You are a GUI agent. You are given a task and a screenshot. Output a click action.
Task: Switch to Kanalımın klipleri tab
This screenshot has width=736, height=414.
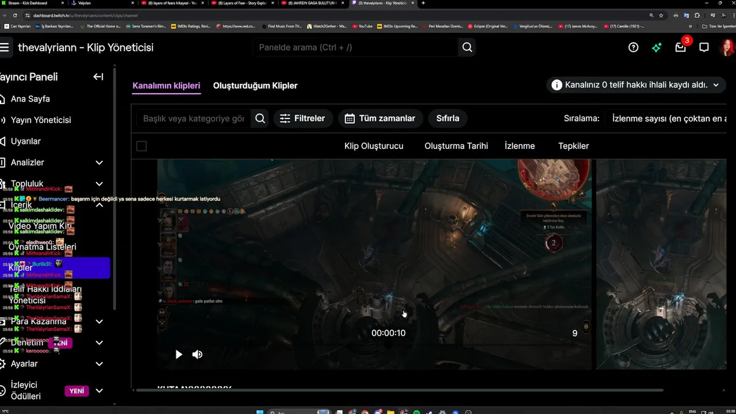tap(166, 86)
